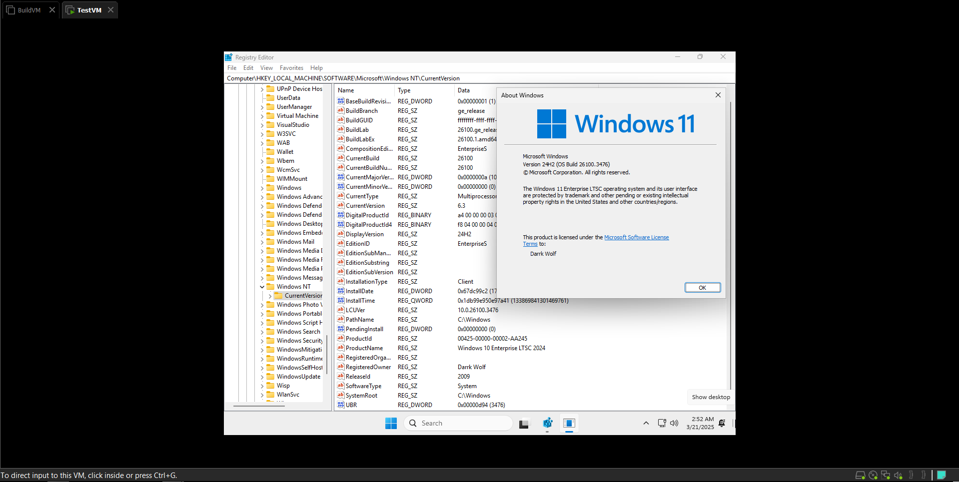Select the DigitalProductId binary value icon
Image resolution: width=959 pixels, height=482 pixels.
tap(341, 215)
